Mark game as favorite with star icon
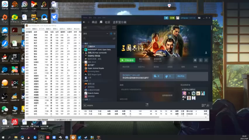 point(206,60)
